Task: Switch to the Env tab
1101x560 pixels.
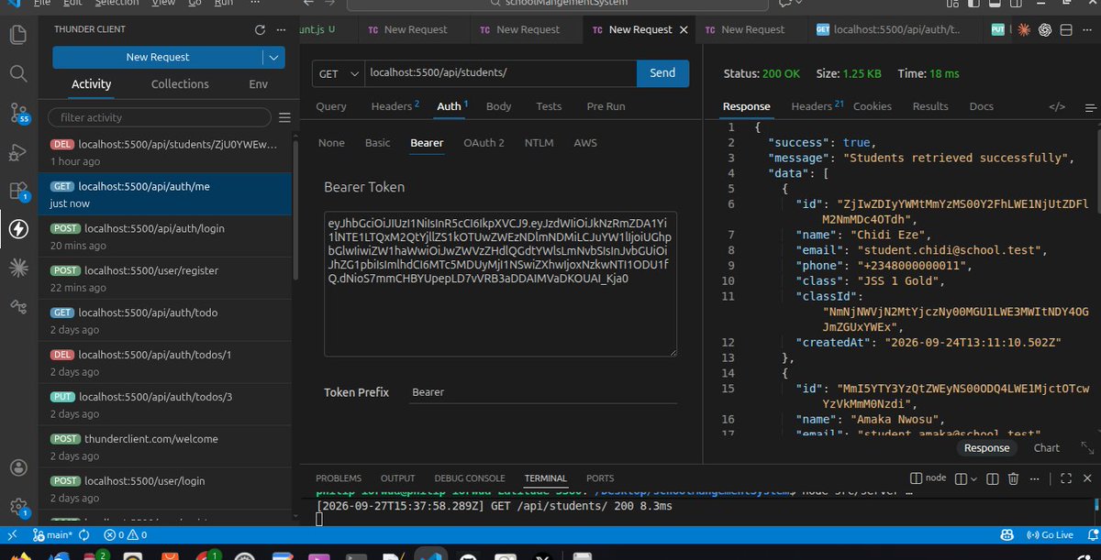Action: pyautogui.click(x=259, y=84)
